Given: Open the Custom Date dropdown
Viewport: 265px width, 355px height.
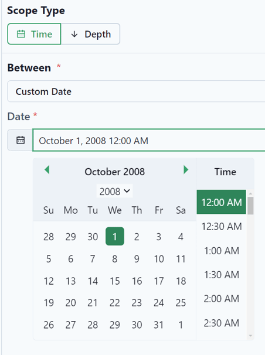Looking at the screenshot, I should click(136, 91).
